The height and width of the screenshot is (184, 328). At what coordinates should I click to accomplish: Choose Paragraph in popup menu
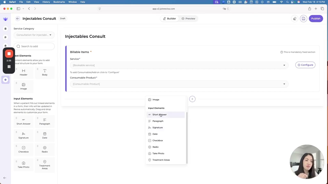[x=166, y=121]
